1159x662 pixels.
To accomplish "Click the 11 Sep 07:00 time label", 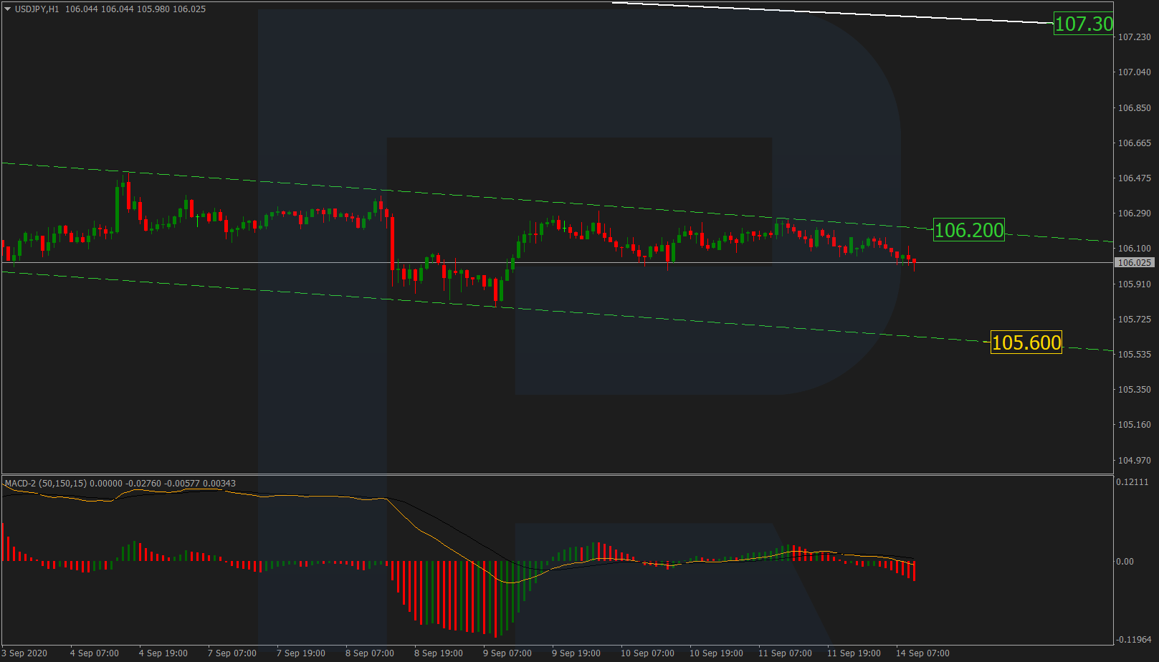I will [785, 653].
